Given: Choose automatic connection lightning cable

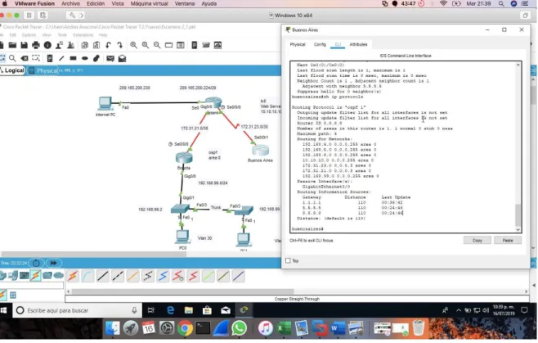Looking at the screenshot, I should [73, 276].
